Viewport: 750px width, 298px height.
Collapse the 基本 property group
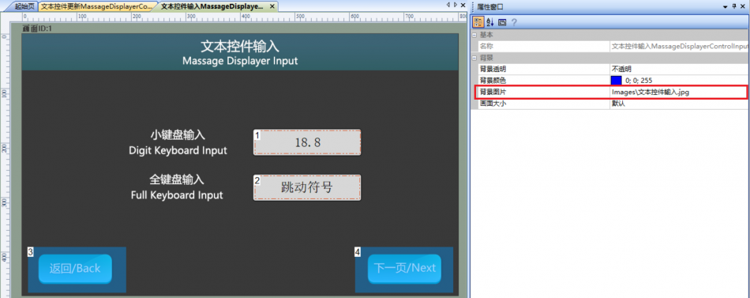tap(474, 35)
